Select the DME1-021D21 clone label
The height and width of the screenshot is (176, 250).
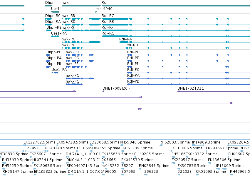point(191,88)
